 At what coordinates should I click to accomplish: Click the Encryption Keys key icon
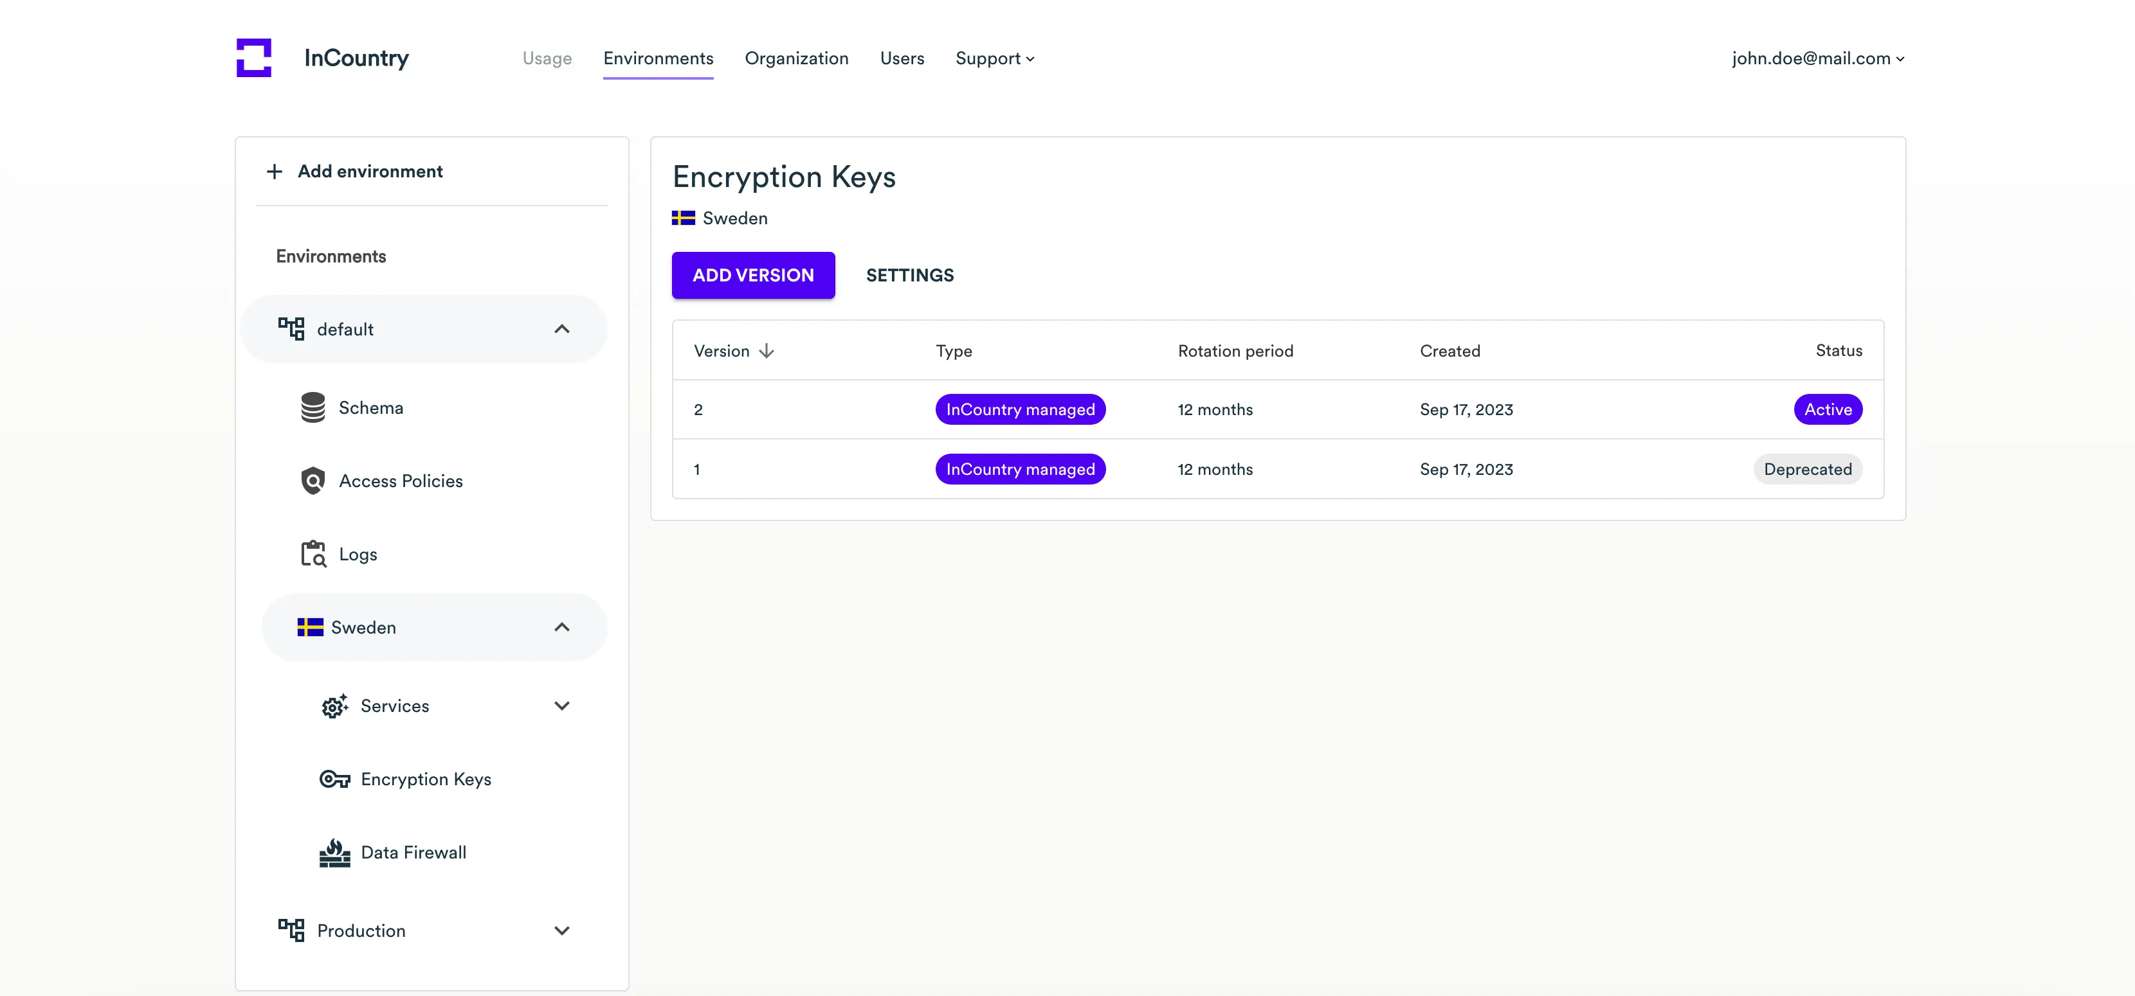pyautogui.click(x=334, y=779)
